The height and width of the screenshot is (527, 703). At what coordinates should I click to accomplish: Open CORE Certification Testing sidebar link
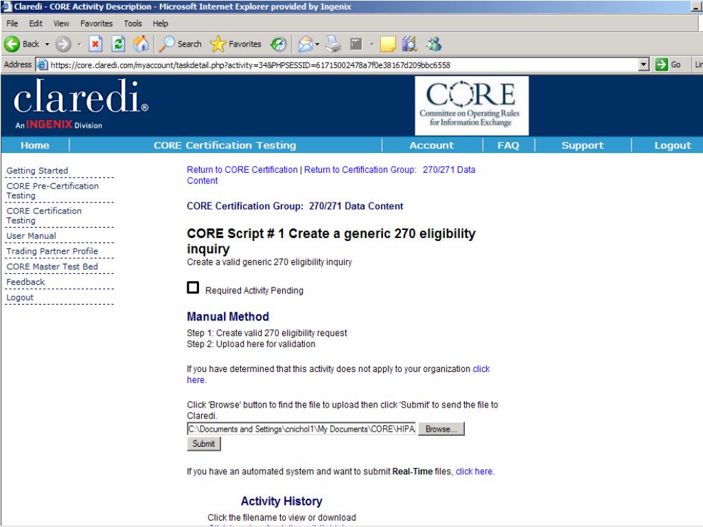(44, 215)
